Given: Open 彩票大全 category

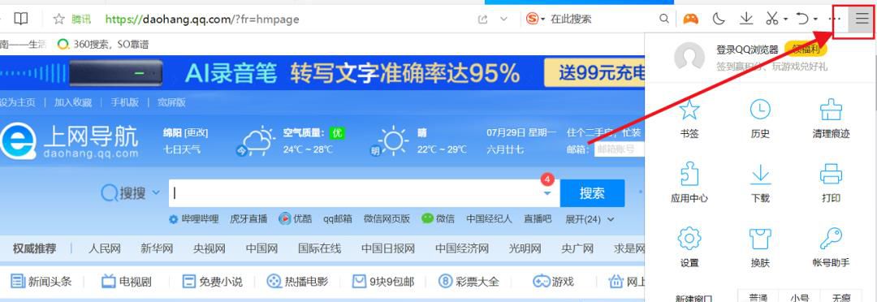Looking at the screenshot, I should click(469, 282).
